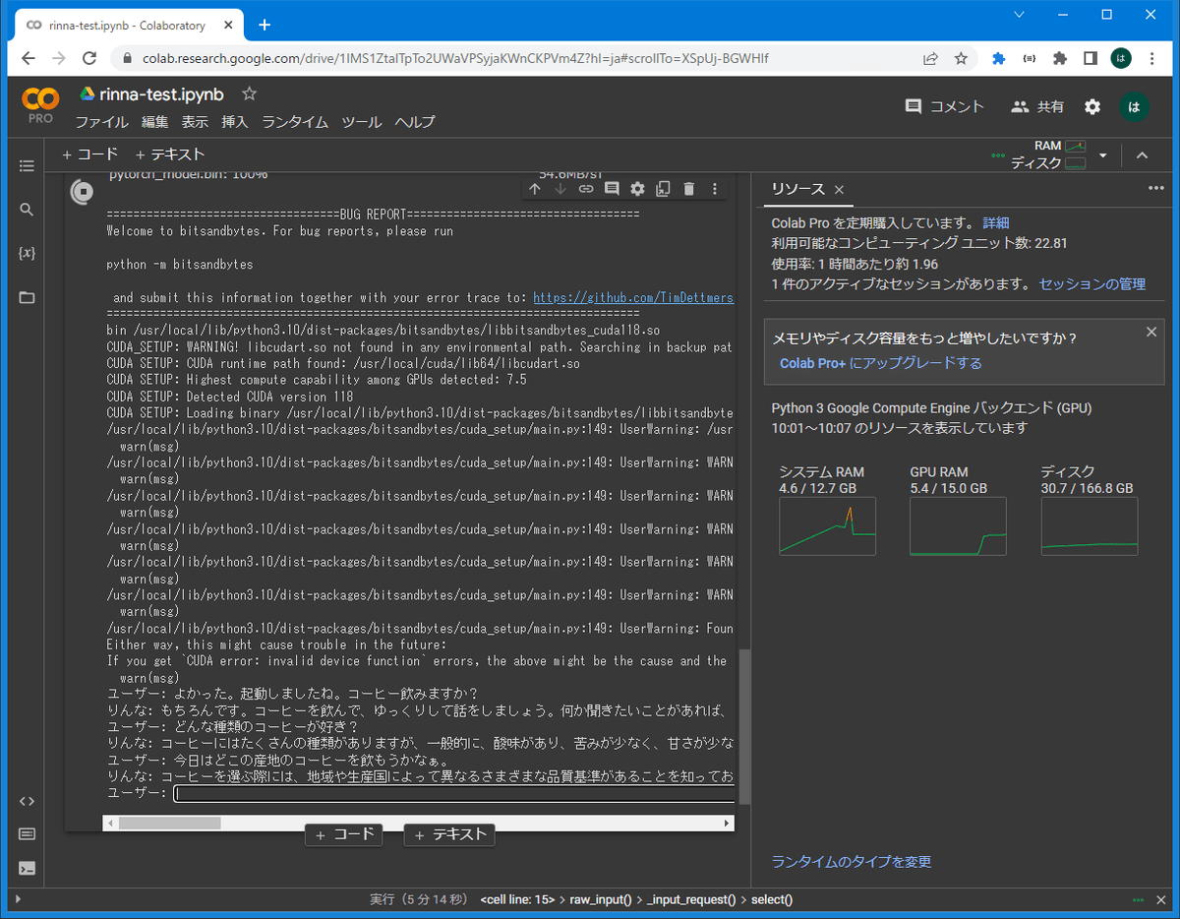Viewport: 1180px width, 919px height.
Task: Click the vertical notebook scrollbar thumb
Action: (x=744, y=726)
